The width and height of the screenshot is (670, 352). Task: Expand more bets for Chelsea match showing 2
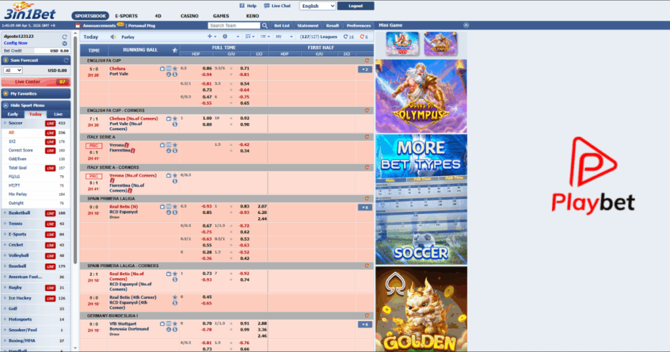(x=365, y=69)
